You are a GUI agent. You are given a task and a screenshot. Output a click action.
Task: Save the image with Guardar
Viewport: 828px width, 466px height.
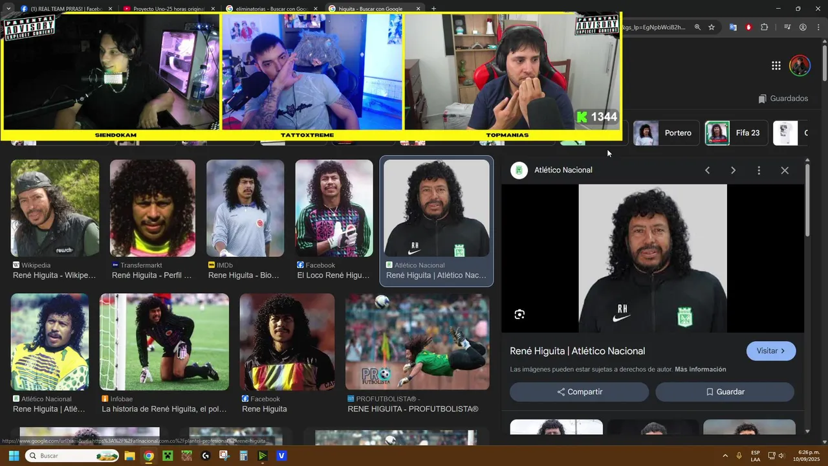click(724, 392)
